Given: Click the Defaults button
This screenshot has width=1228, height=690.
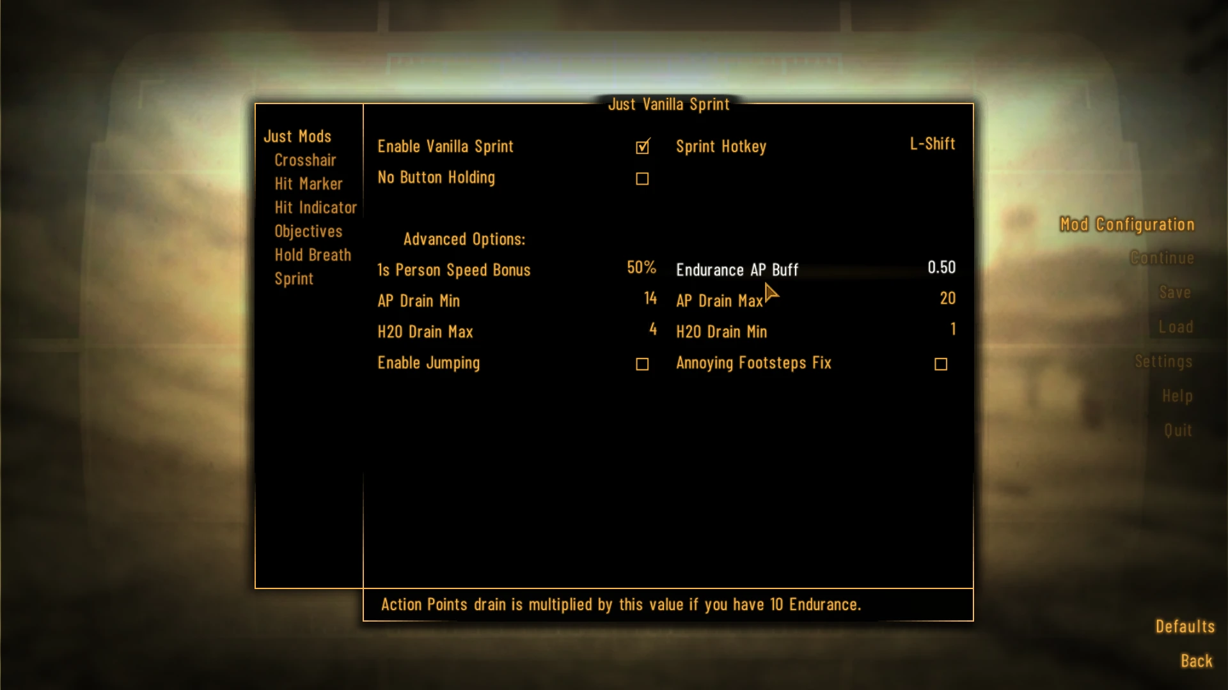Looking at the screenshot, I should tap(1186, 625).
